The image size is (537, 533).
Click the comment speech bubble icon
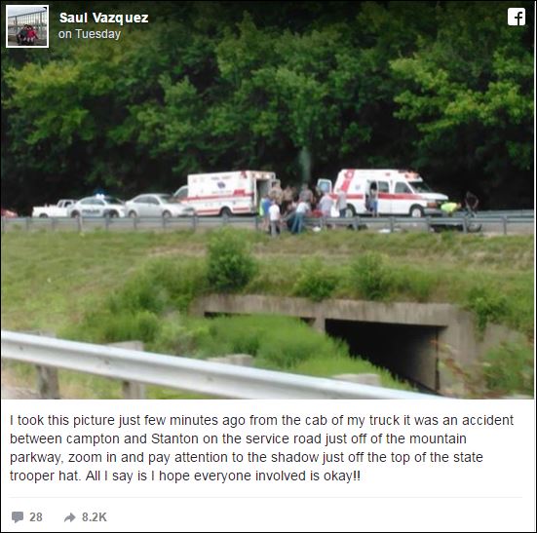tap(18, 516)
